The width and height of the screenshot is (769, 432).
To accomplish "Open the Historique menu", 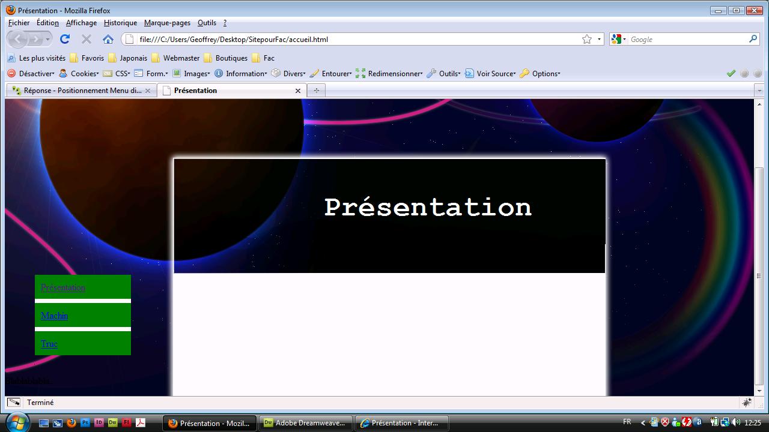I will [120, 23].
